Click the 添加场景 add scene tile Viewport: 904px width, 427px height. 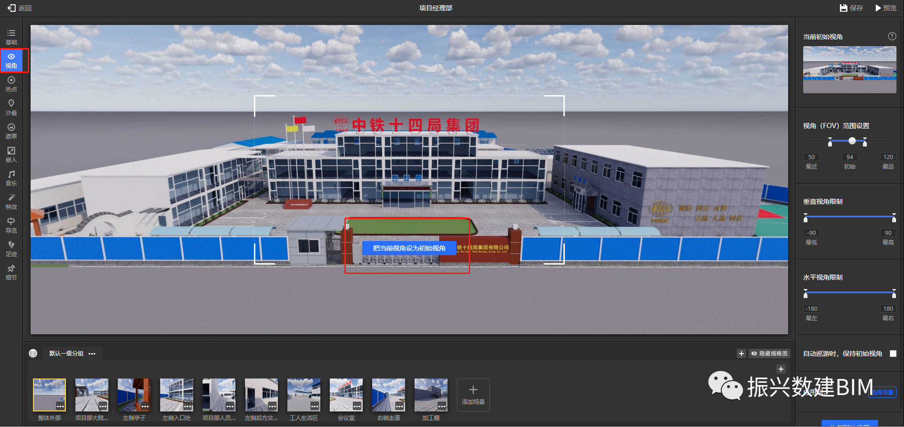pos(473,395)
